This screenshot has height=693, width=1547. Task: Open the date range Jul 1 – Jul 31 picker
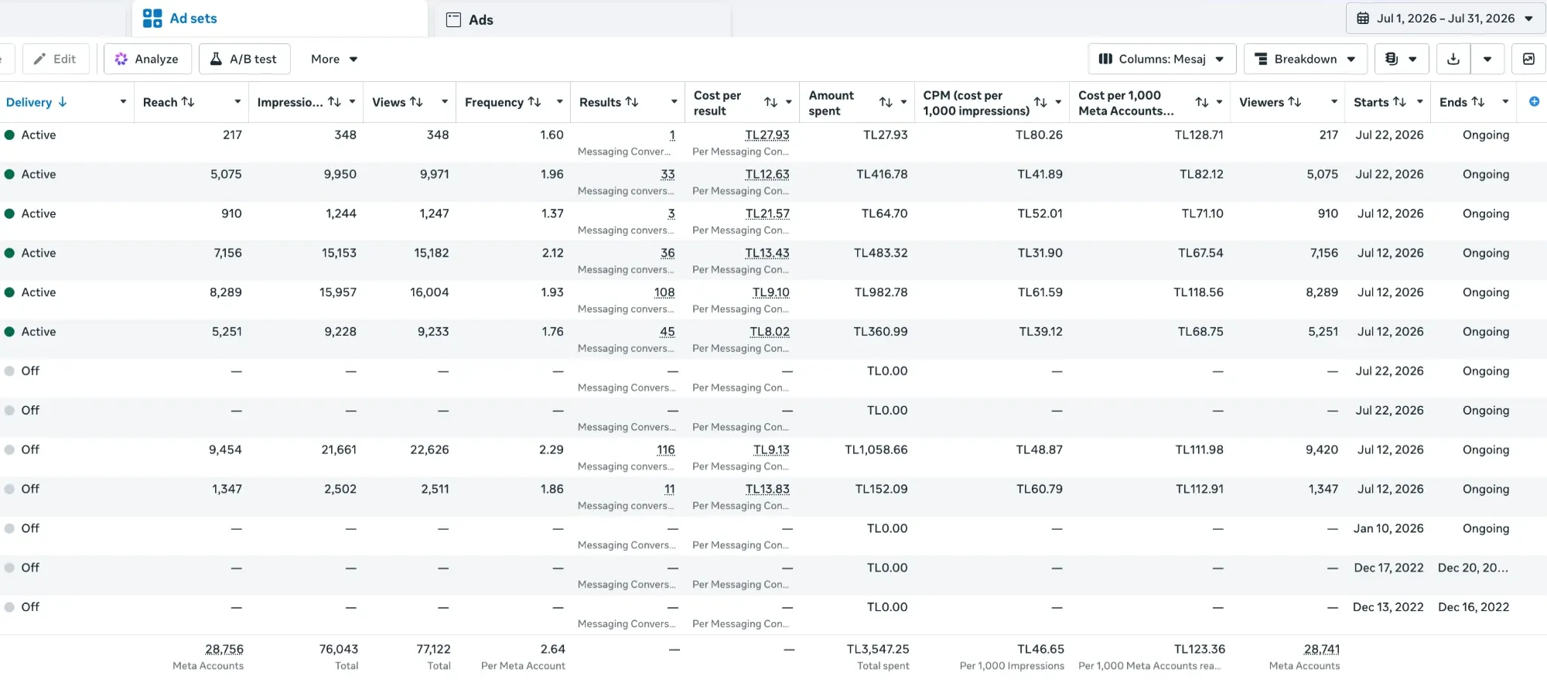coord(1446,19)
